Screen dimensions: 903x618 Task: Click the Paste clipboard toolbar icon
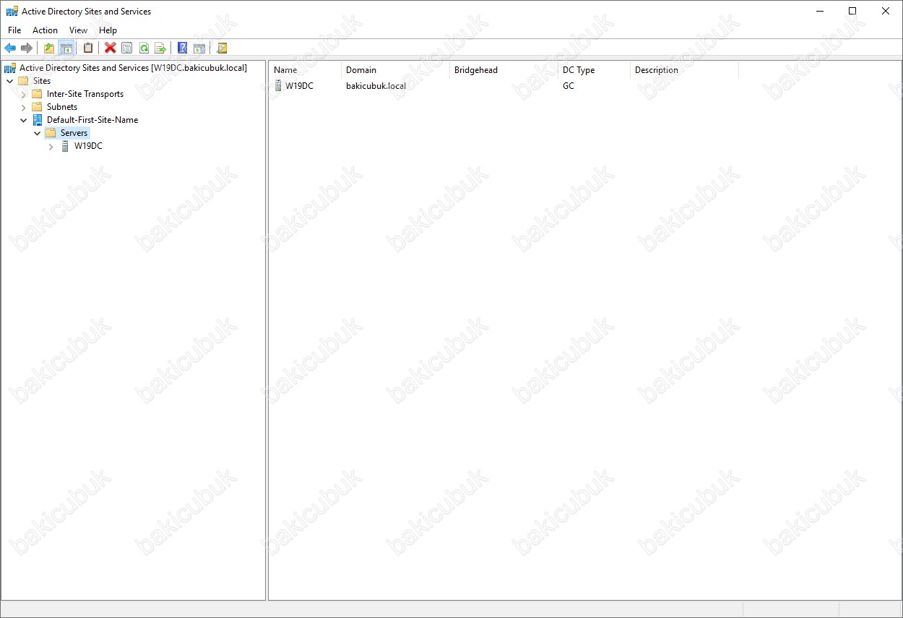coord(88,48)
